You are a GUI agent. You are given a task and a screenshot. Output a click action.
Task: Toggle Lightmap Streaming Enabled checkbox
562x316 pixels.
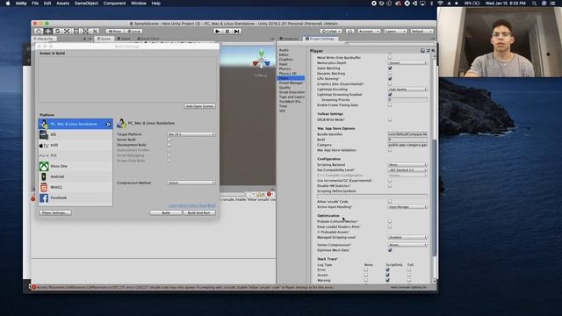tap(390, 95)
